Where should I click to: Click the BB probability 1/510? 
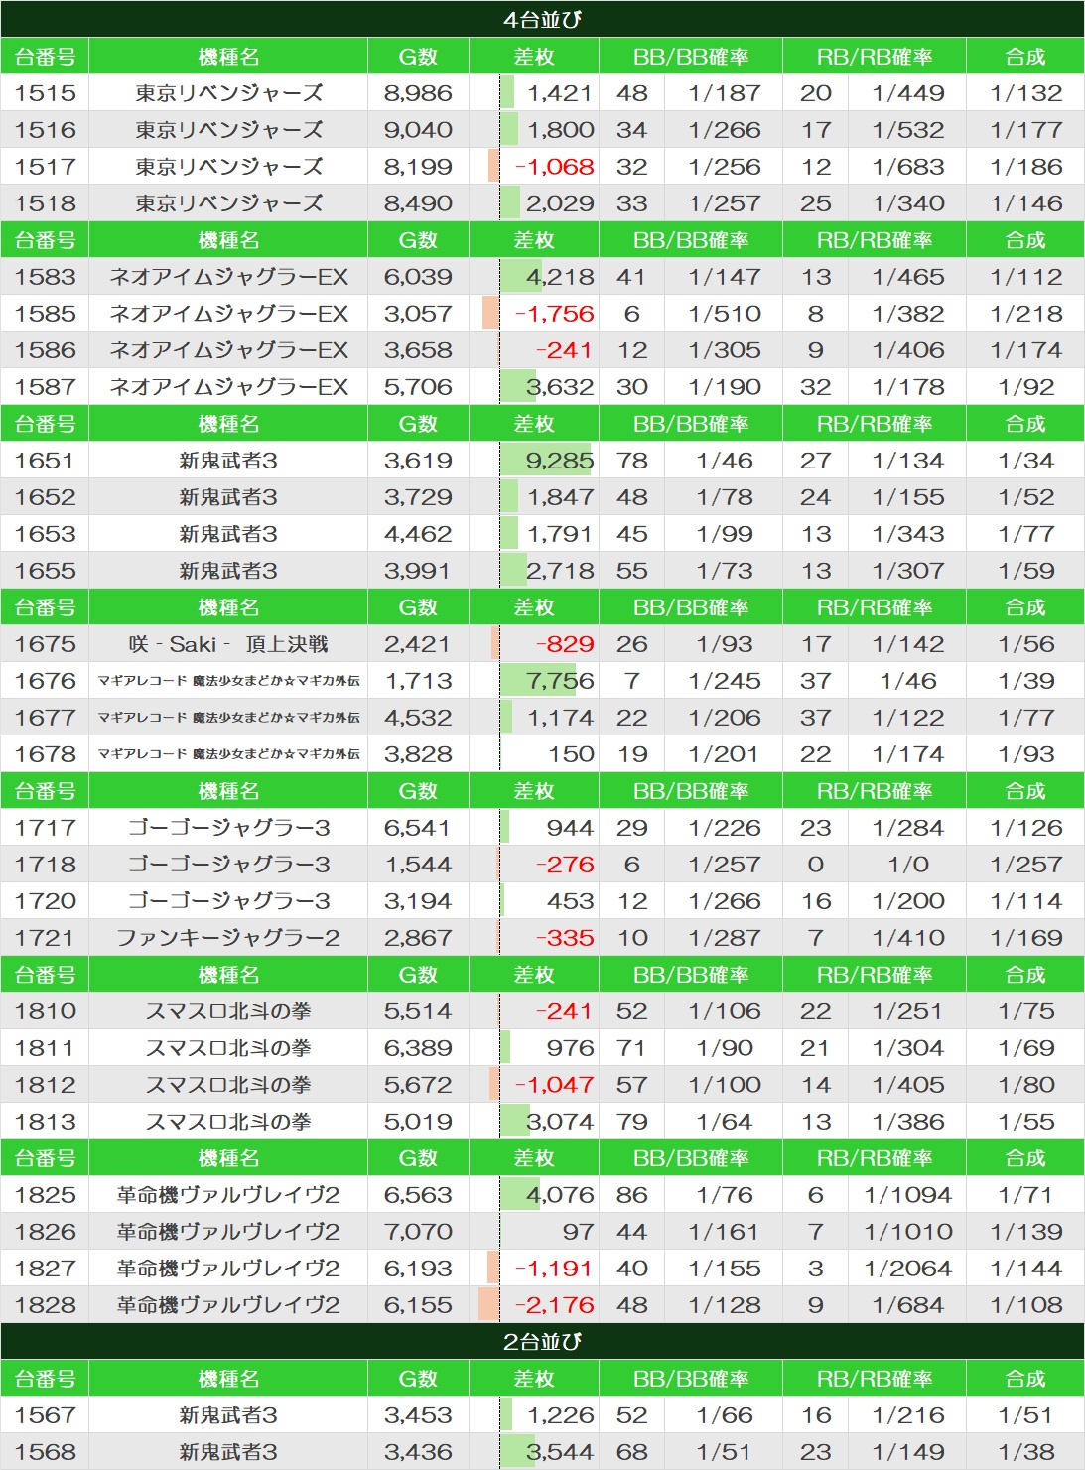coord(725,314)
